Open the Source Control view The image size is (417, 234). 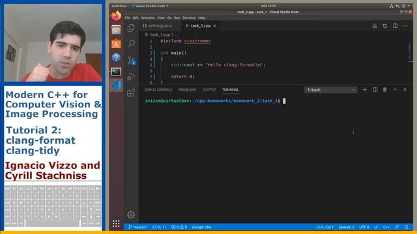pyautogui.click(x=132, y=60)
